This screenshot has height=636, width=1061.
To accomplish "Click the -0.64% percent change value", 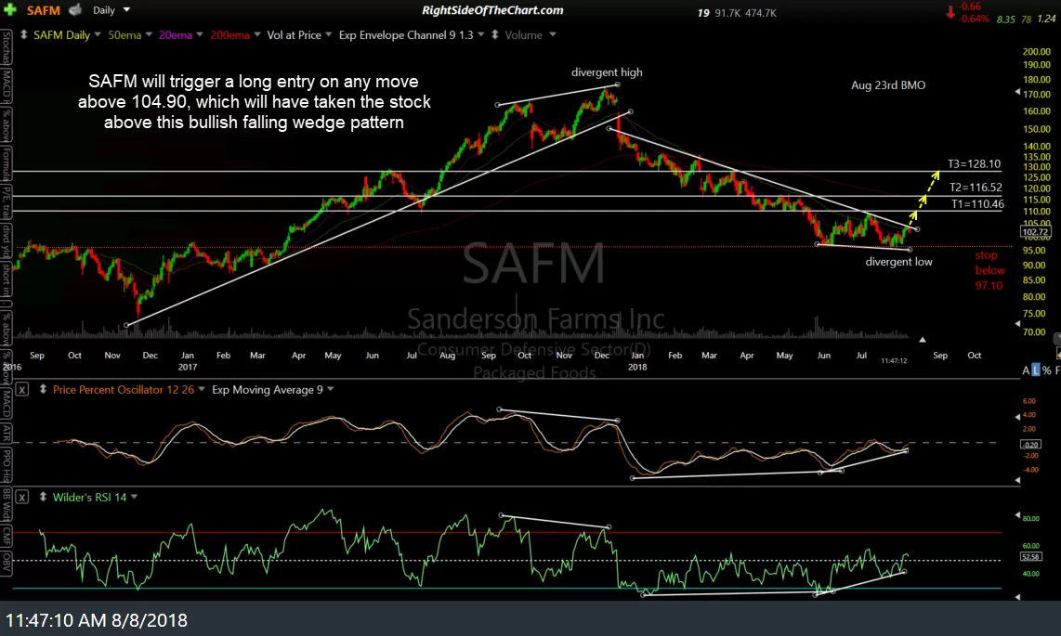I will tap(976, 19).
